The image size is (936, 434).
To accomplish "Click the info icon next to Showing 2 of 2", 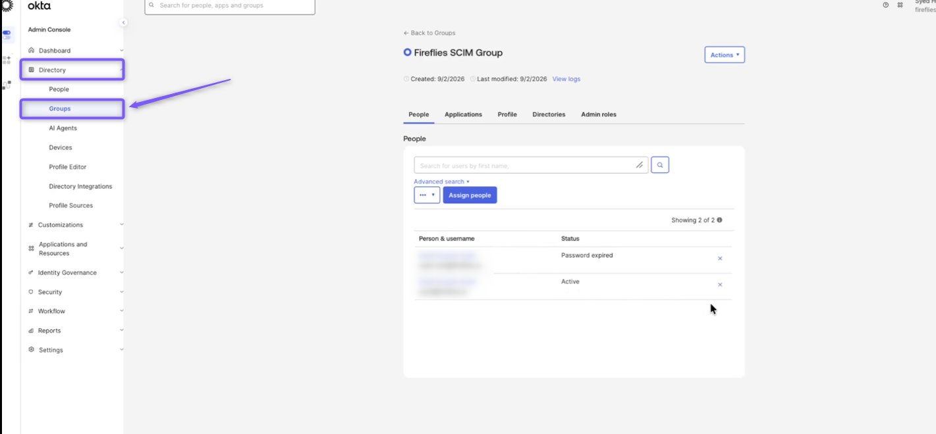I will (x=719, y=220).
